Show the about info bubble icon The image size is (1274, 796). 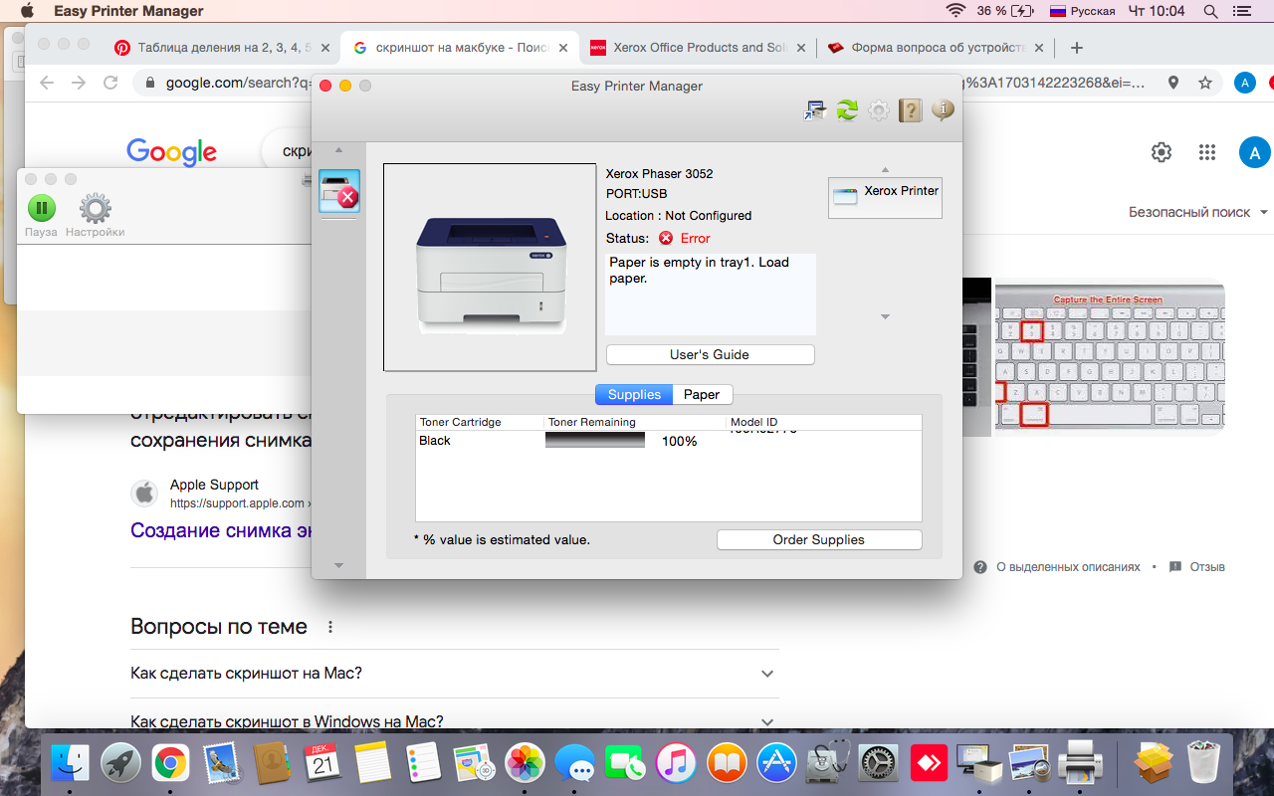pyautogui.click(x=943, y=110)
